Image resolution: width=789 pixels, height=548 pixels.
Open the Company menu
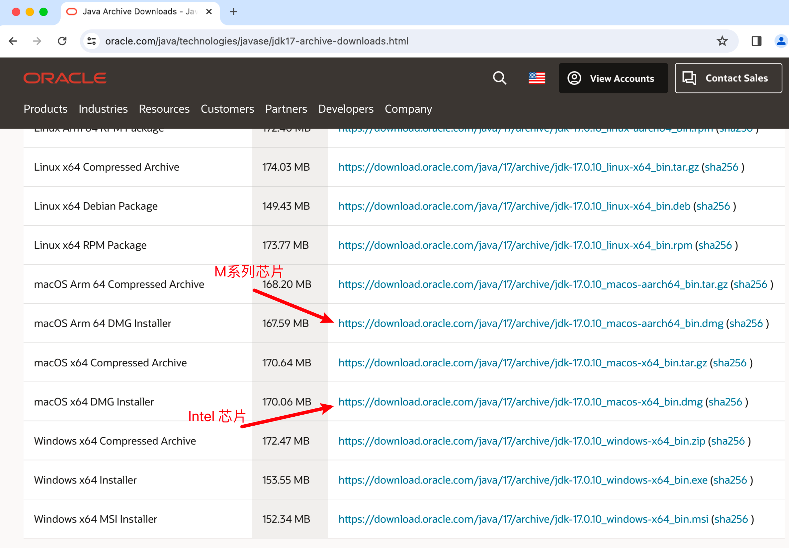pos(408,109)
